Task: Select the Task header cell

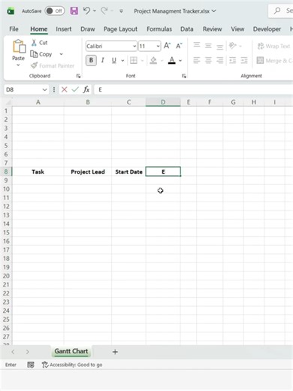Action: (x=38, y=172)
